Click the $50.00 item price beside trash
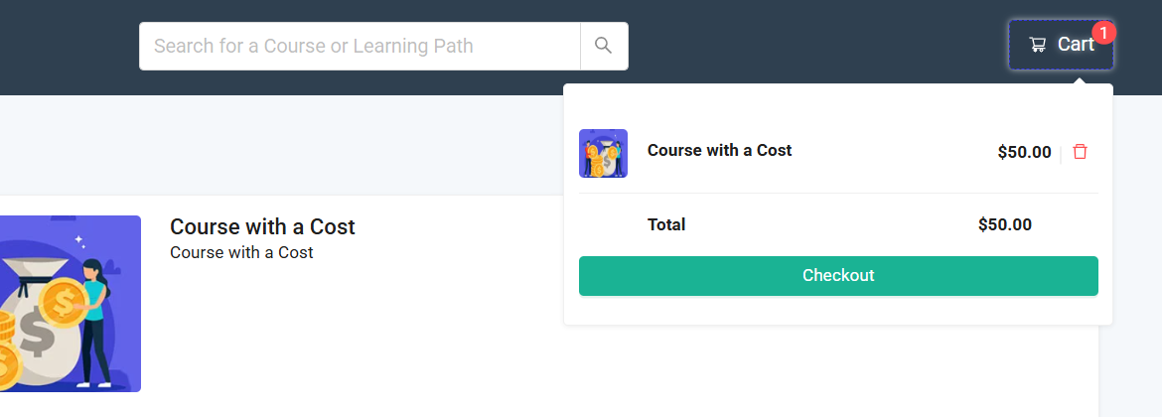Image resolution: width=1162 pixels, height=417 pixels. [x=1024, y=153]
